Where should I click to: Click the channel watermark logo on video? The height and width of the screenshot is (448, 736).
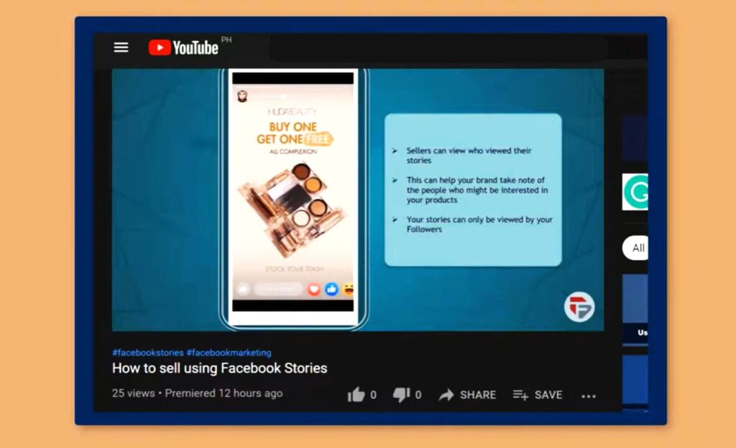[579, 307]
